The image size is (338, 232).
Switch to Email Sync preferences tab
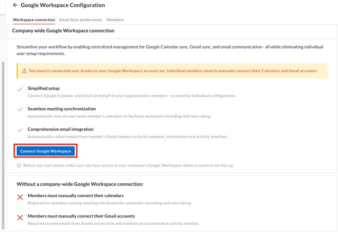pos(81,20)
